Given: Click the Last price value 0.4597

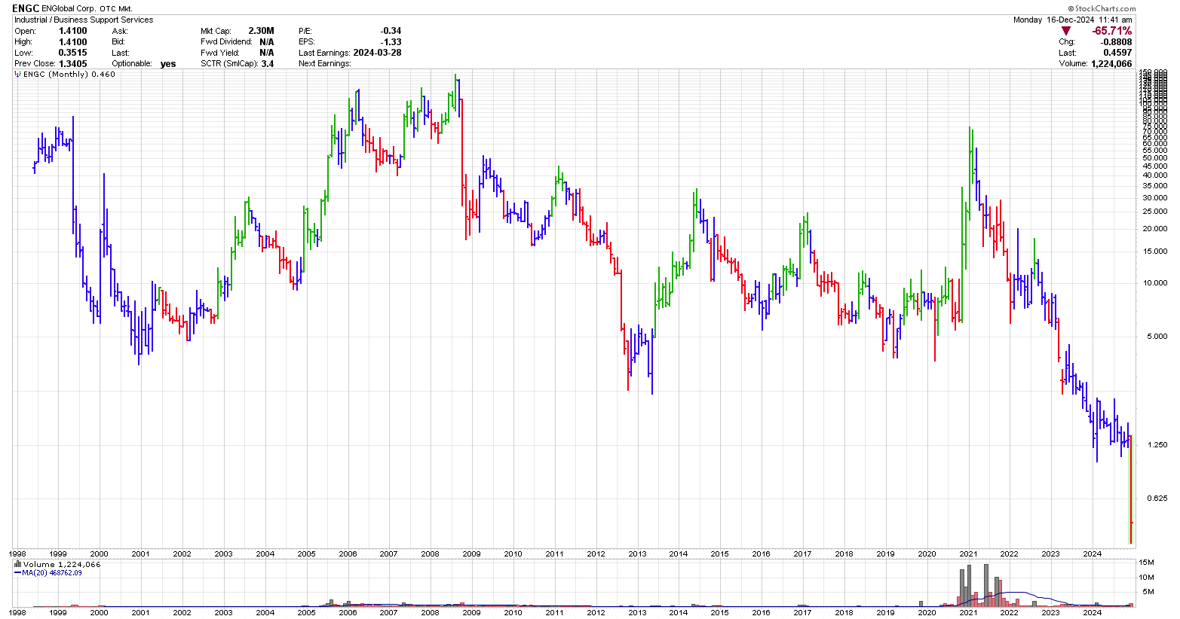Looking at the screenshot, I should [x=1117, y=53].
